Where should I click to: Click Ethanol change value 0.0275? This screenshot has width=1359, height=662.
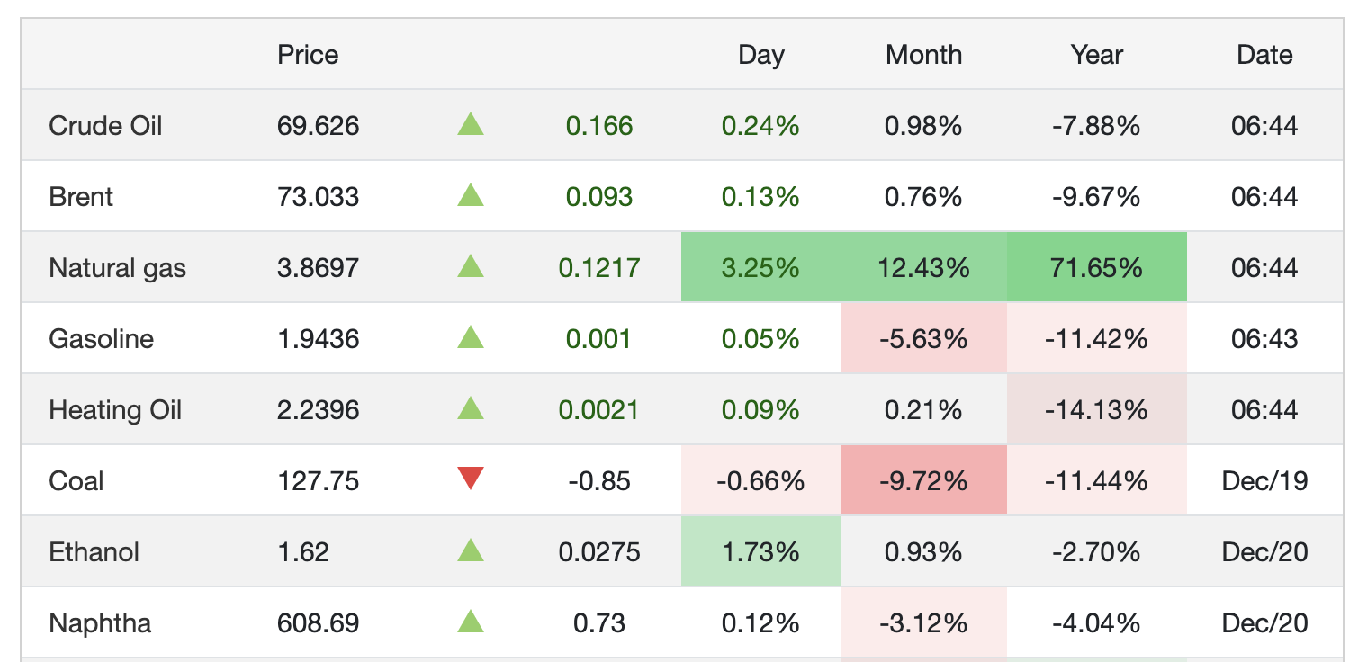coord(599,551)
